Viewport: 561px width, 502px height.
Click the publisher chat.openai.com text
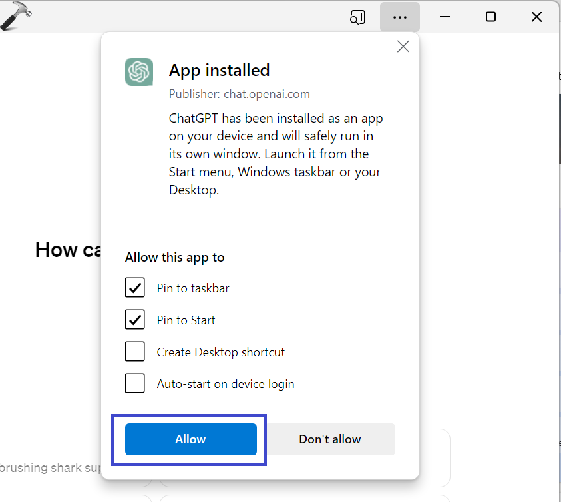pos(239,94)
